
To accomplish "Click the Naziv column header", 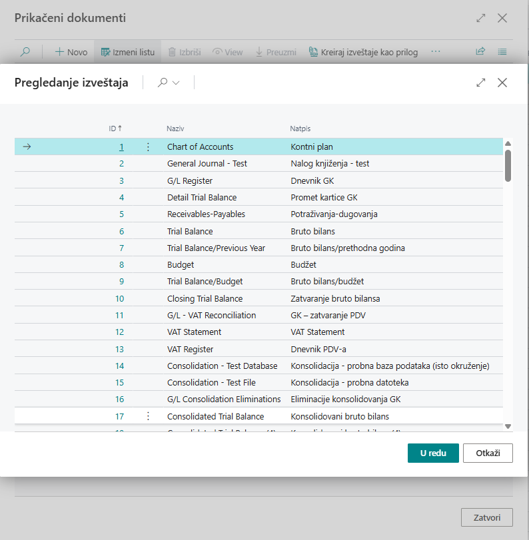I will [175, 128].
